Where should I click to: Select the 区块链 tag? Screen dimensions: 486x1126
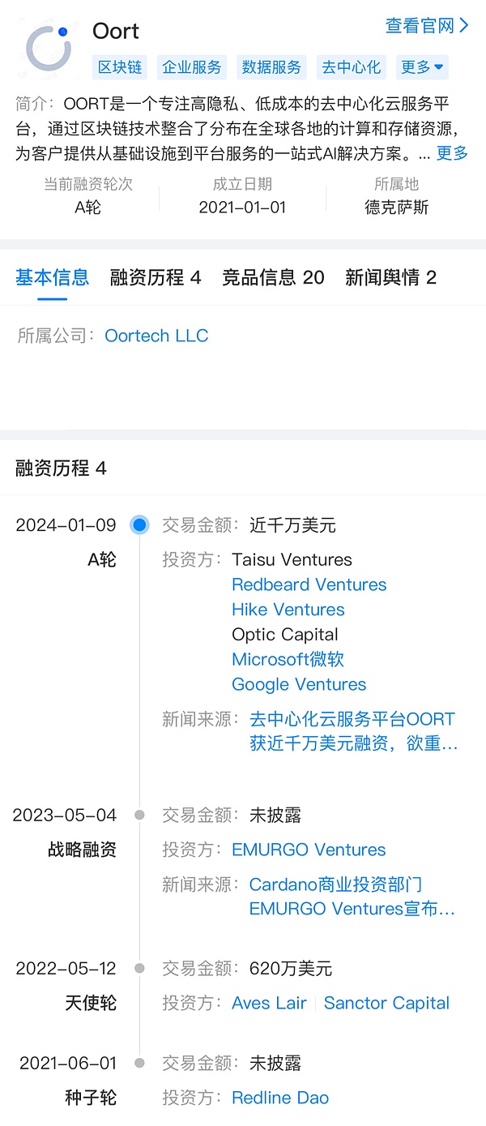120,67
